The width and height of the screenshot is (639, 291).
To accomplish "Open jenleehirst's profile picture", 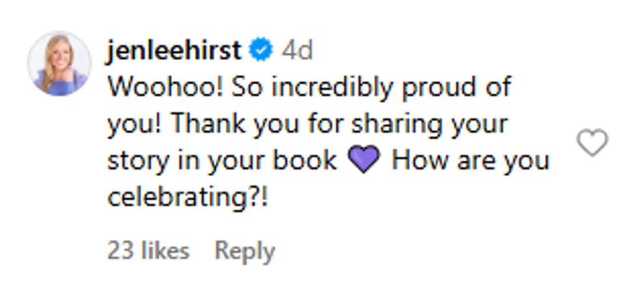I will click(x=59, y=64).
